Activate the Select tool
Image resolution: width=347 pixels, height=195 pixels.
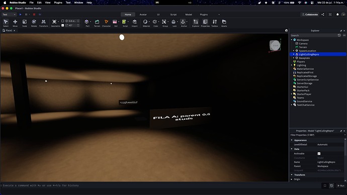click(6, 22)
